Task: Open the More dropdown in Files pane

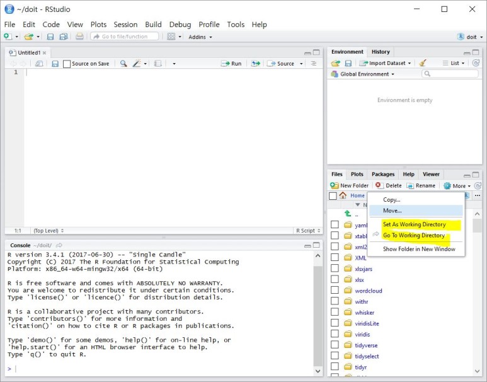Action: coord(457,186)
